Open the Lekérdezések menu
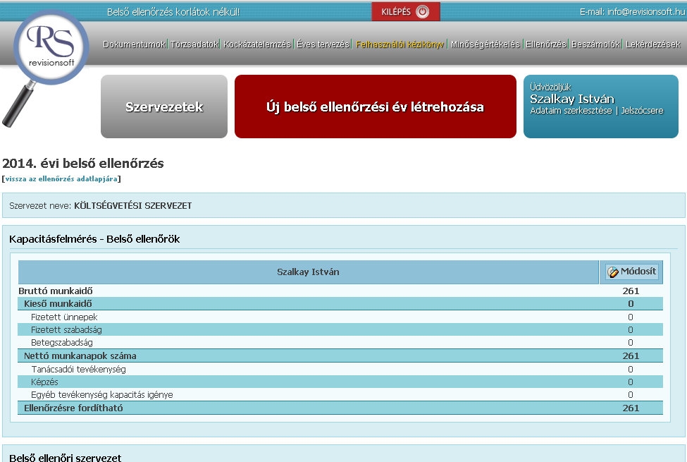Image resolution: width=687 pixels, height=462 pixels. [x=652, y=44]
